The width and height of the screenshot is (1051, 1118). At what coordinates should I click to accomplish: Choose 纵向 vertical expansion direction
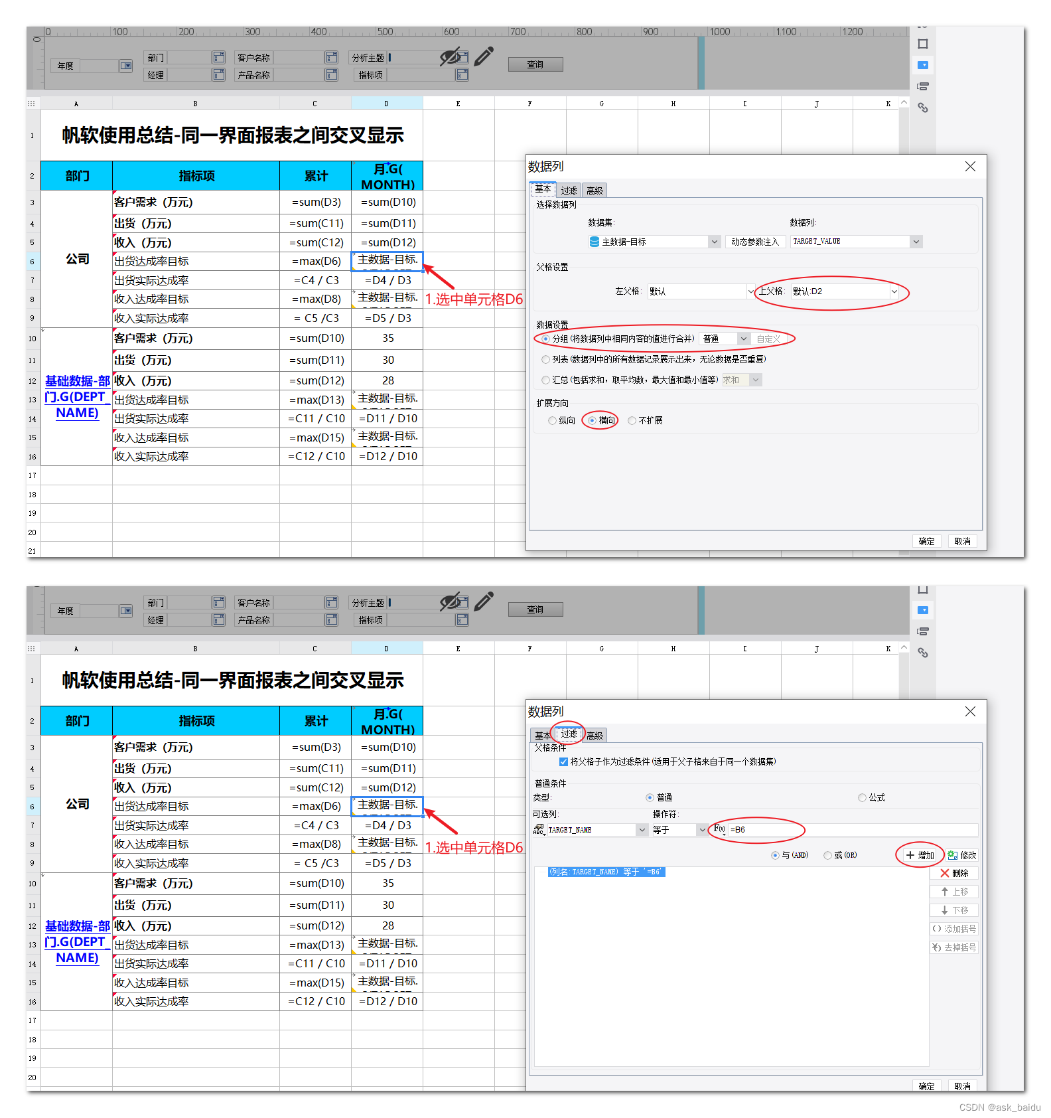click(x=552, y=420)
